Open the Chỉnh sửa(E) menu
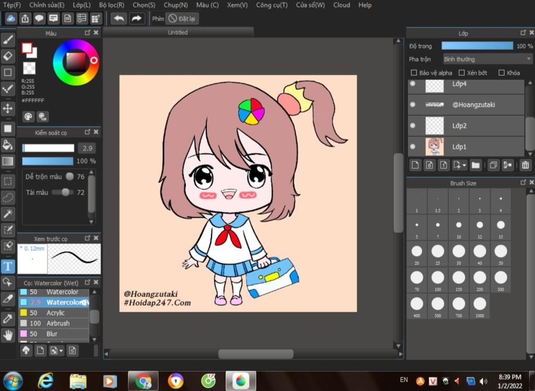Viewport: 535px width, 391px height. click(x=46, y=5)
